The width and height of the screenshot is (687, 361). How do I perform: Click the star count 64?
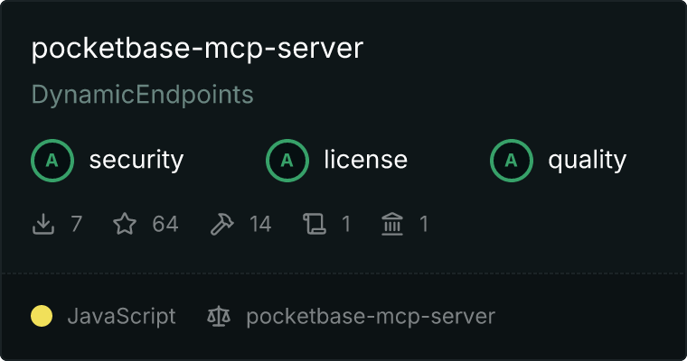pyautogui.click(x=165, y=224)
